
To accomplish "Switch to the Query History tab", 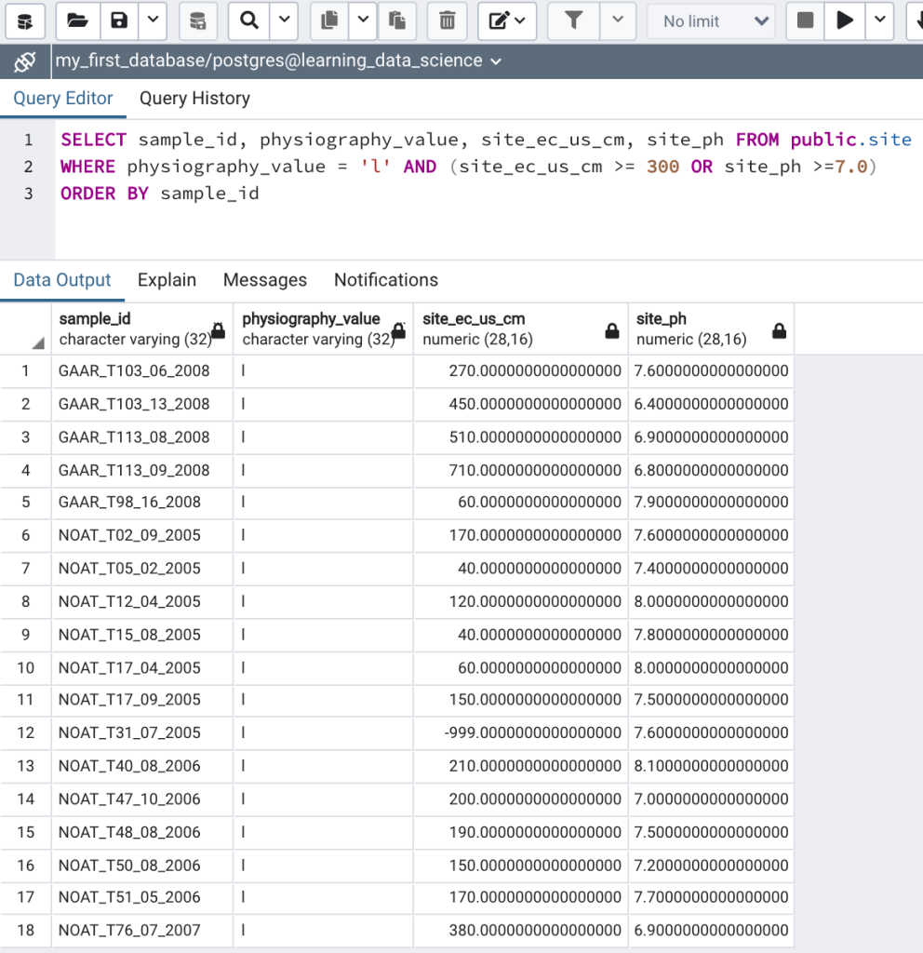I will 194,99.
